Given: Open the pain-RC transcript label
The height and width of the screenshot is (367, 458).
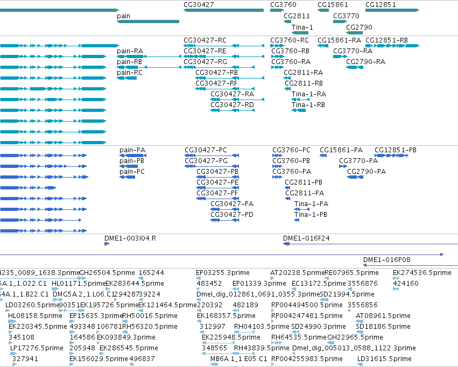Looking at the screenshot, I should pos(130,73).
